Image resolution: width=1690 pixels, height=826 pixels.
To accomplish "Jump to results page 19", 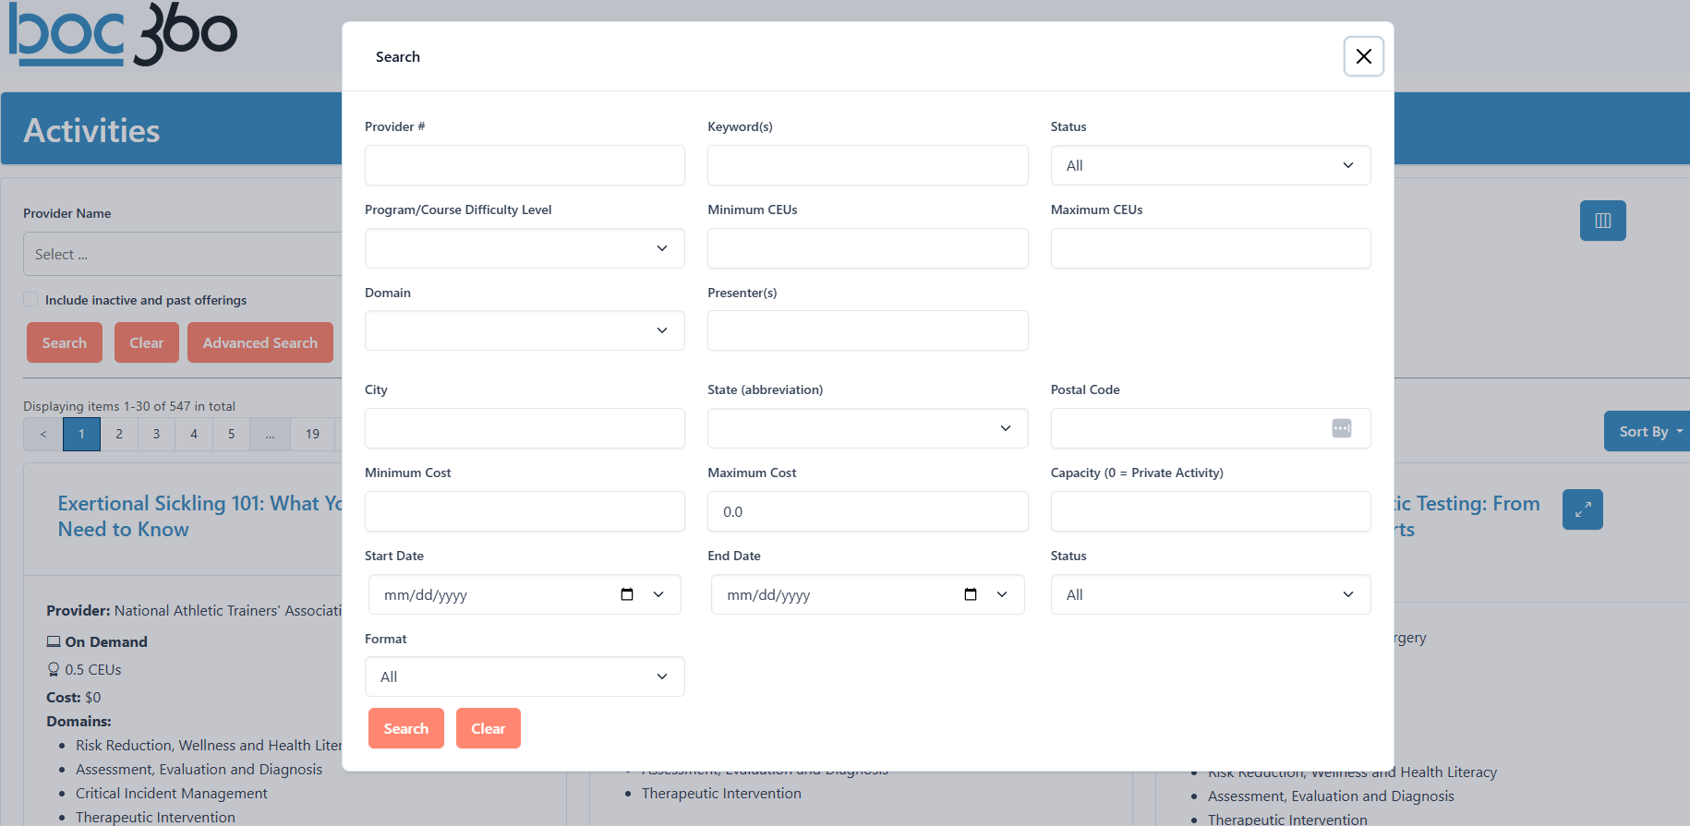I will [313, 434].
